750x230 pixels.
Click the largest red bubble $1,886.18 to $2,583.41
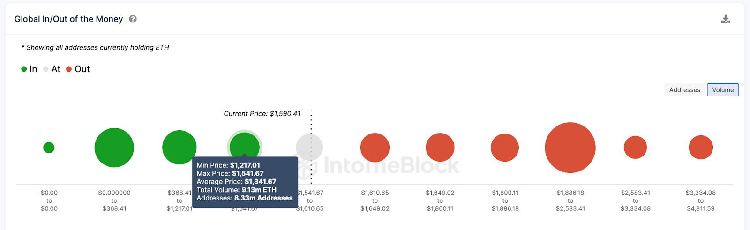[570, 148]
